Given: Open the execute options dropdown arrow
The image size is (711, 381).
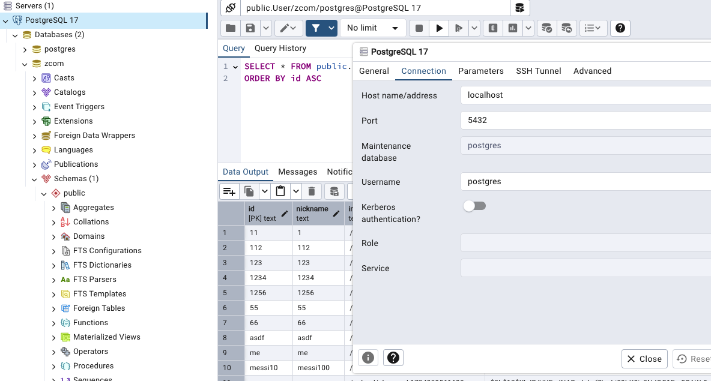Looking at the screenshot, I should click(474, 28).
